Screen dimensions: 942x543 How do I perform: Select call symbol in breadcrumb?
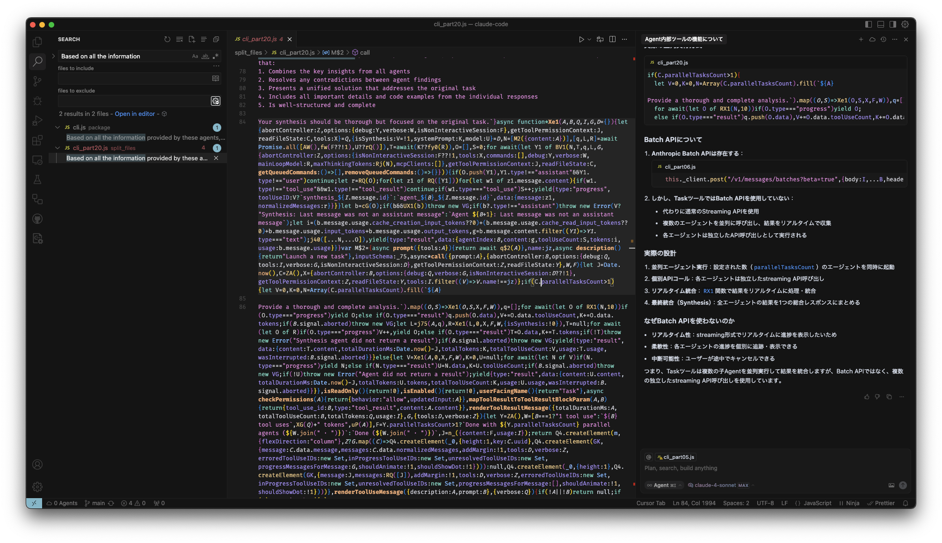tap(361, 52)
